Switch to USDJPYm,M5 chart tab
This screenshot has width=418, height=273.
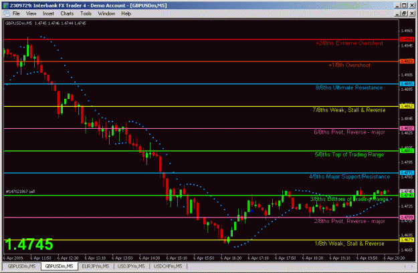[x=131, y=266]
